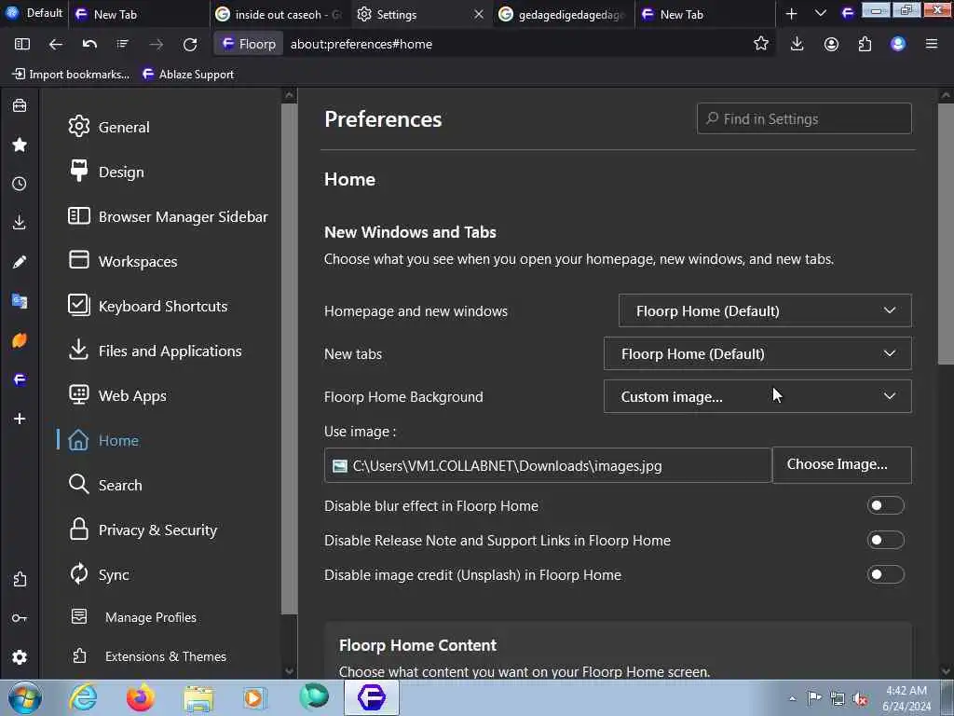This screenshot has height=716, width=954.
Task: Switch to the gedagedigedagedago tab
Action: (563, 14)
